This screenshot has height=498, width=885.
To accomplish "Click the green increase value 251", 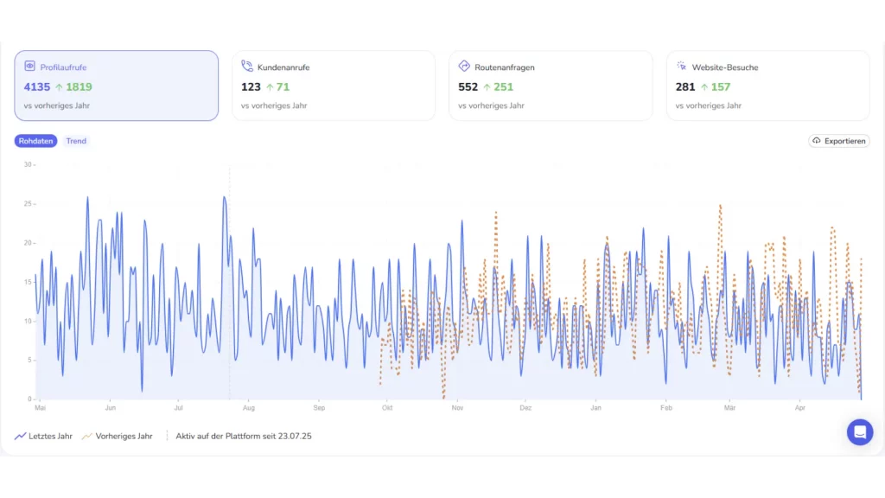I will (x=504, y=87).
